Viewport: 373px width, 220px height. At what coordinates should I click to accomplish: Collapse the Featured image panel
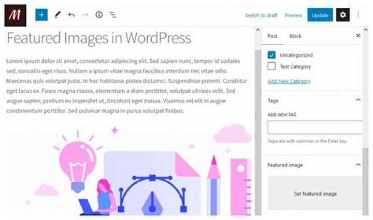[x=358, y=165]
